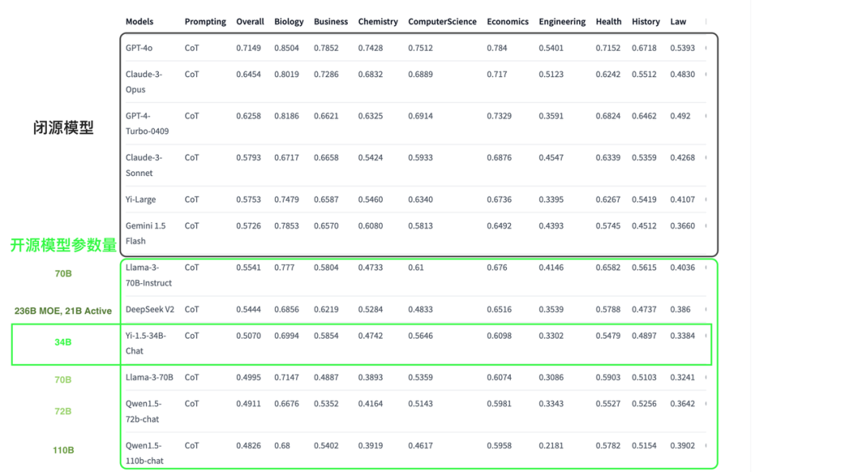Click Qwen1.5-110b-chat biology score 0.68
858x472 pixels.
(282, 445)
